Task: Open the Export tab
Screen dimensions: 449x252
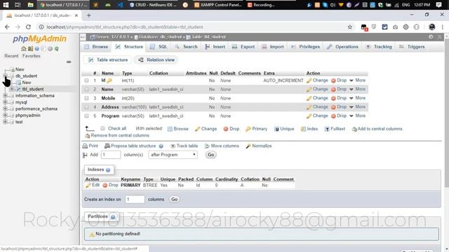Action: click(x=243, y=47)
